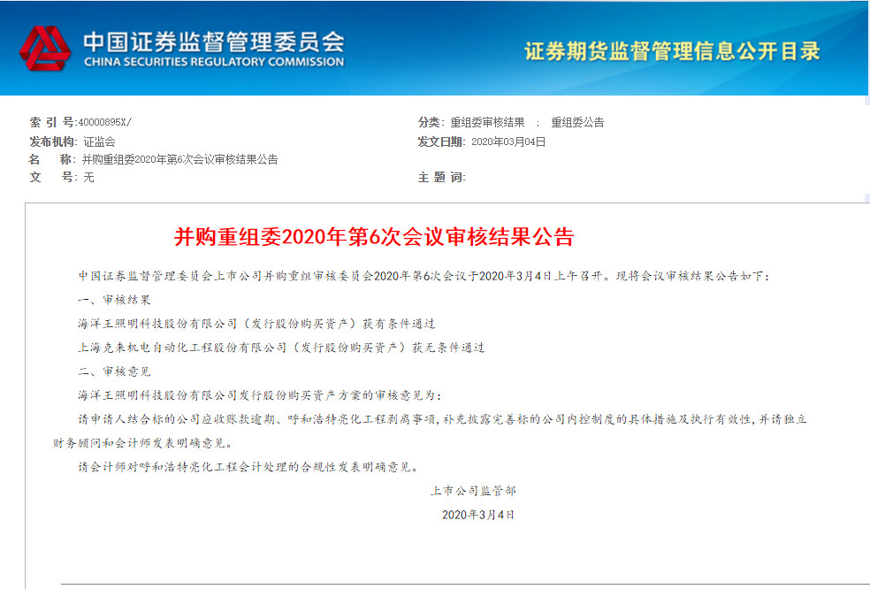Image resolution: width=870 pixels, height=589 pixels.
Task: Click the document name 并购重组委2020年第6次会议审核结果公告 in metadata
Action: (x=179, y=159)
